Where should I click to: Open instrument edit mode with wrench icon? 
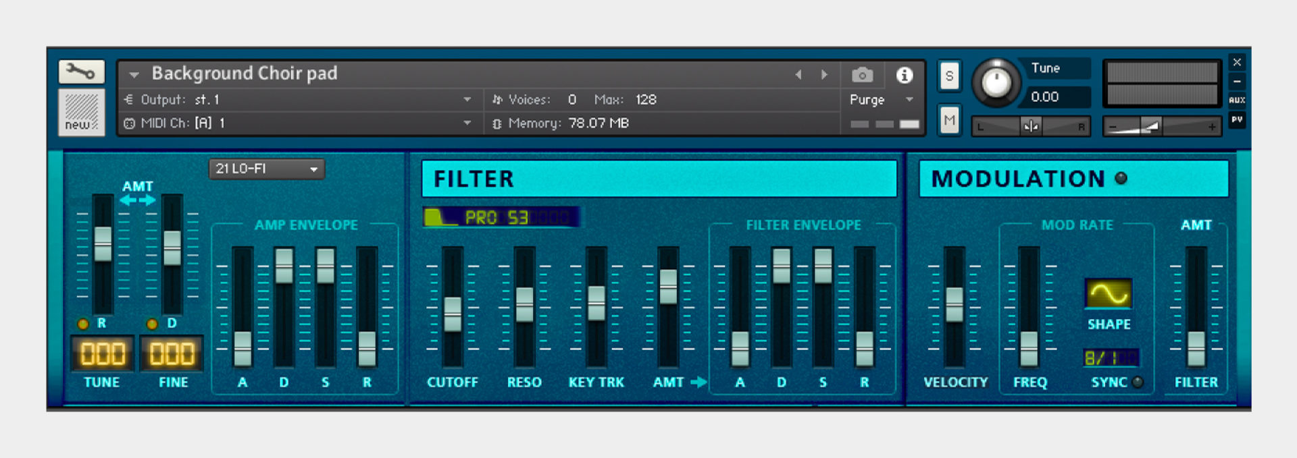[81, 71]
